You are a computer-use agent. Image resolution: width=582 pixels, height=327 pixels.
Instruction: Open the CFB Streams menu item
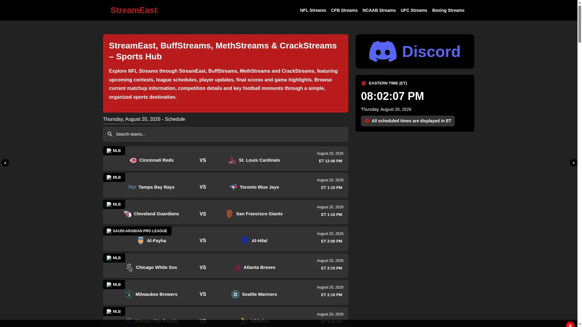(x=344, y=10)
